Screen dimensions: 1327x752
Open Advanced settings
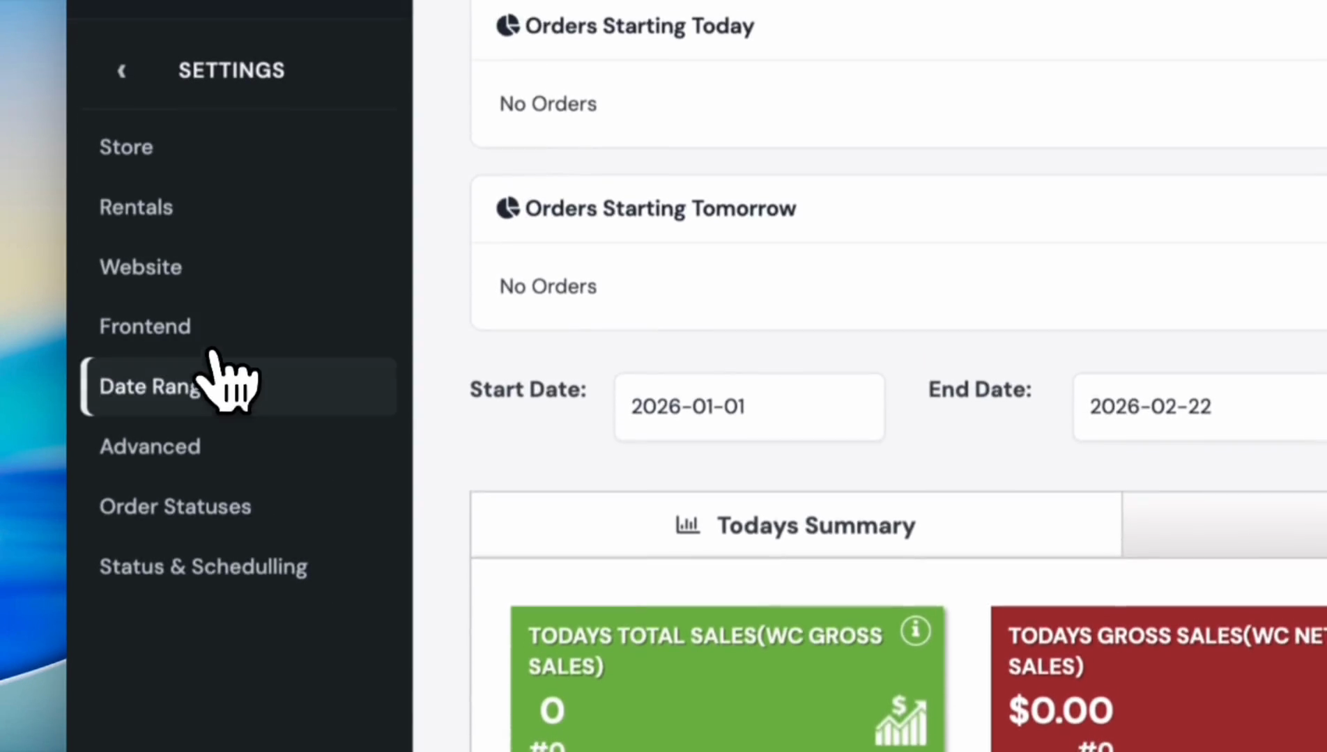pos(150,446)
